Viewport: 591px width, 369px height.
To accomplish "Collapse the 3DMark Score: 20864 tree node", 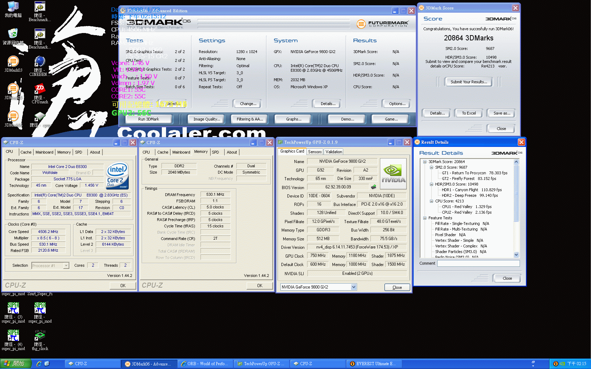I will (x=425, y=162).
